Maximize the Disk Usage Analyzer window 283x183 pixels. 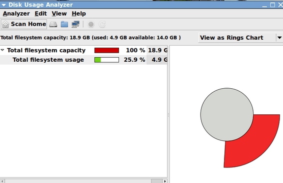[x=272, y=5]
